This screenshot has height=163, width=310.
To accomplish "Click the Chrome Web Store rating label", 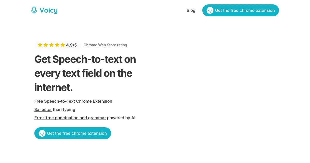I will [105, 45].
